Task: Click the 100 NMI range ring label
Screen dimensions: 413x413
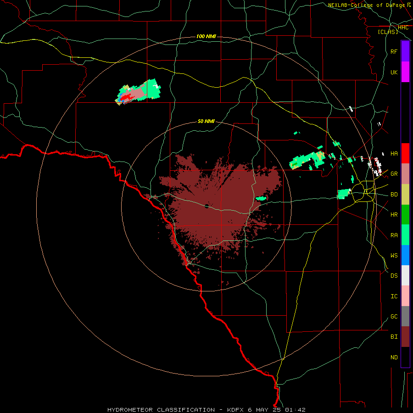Action: pos(206,36)
